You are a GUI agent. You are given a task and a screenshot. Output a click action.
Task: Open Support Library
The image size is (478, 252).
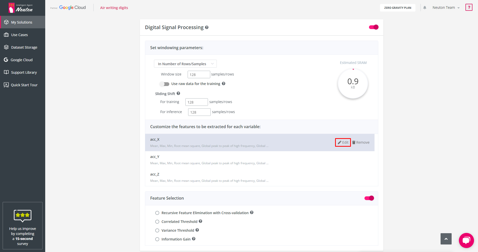(23, 72)
